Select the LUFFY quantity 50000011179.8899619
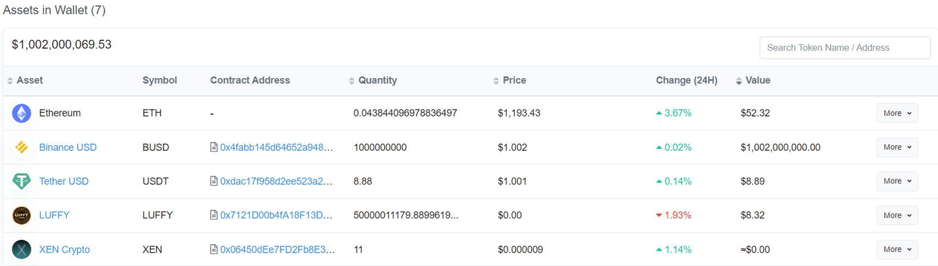The image size is (938, 266). (406, 215)
